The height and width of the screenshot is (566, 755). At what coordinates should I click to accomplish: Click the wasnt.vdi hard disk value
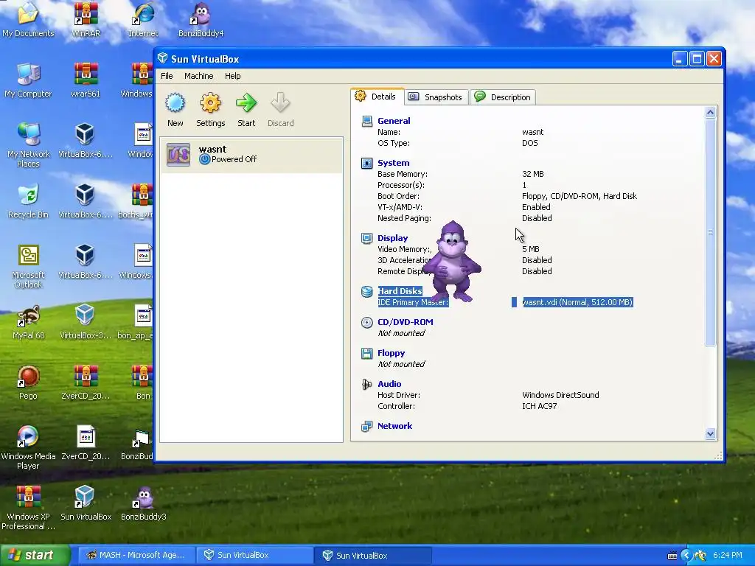(x=577, y=302)
